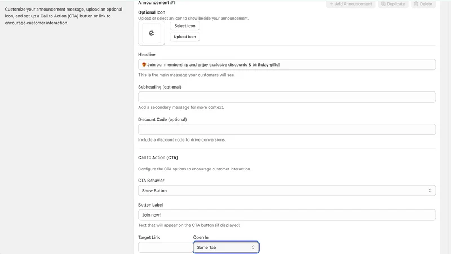
Task: Click the copy icon on Duplicate
Action: click(383, 4)
